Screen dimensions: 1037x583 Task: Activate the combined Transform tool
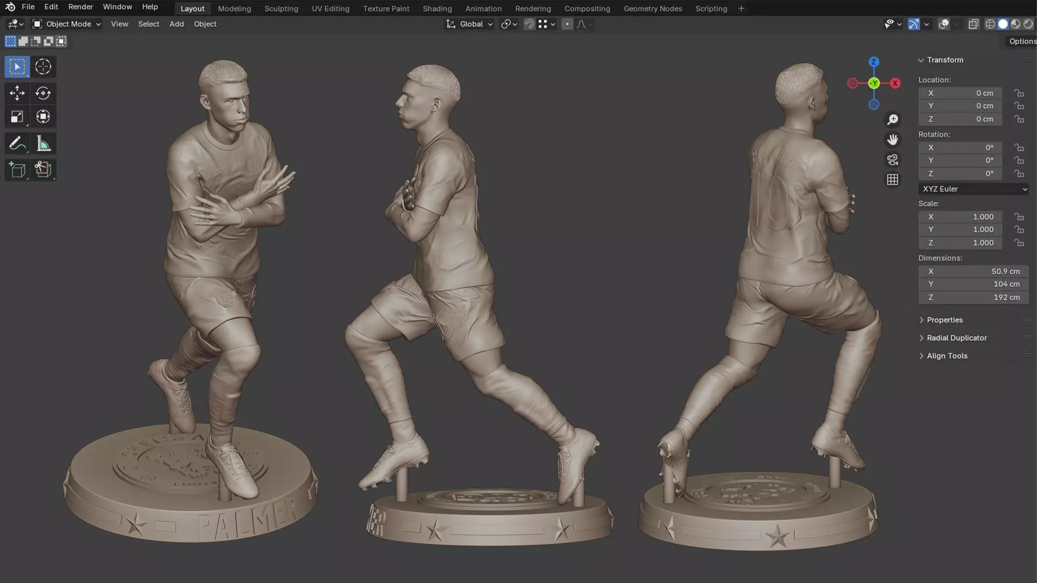click(43, 117)
